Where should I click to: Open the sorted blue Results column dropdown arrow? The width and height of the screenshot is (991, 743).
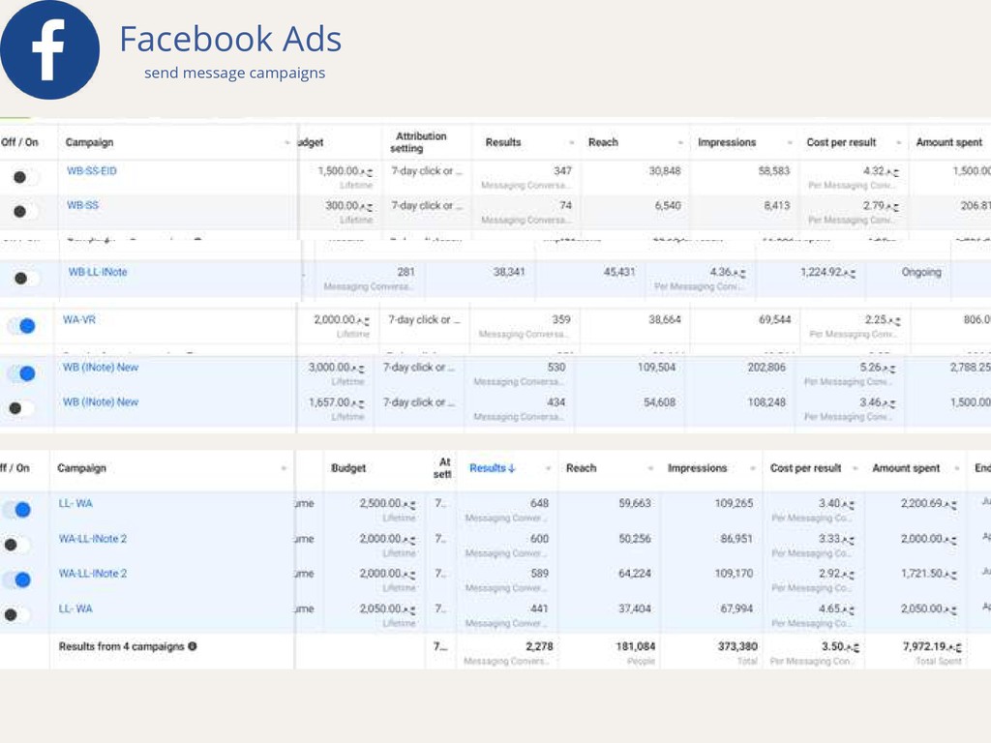pyautogui.click(x=548, y=468)
